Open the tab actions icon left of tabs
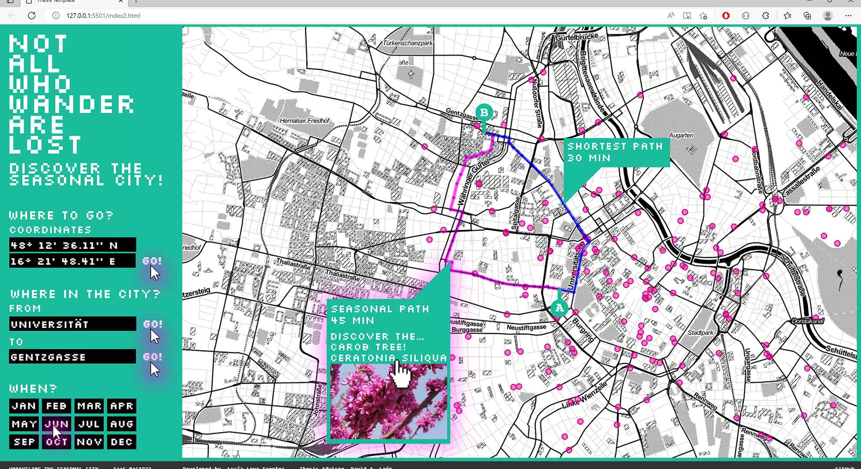This screenshot has height=469, width=861. pos(10,1)
